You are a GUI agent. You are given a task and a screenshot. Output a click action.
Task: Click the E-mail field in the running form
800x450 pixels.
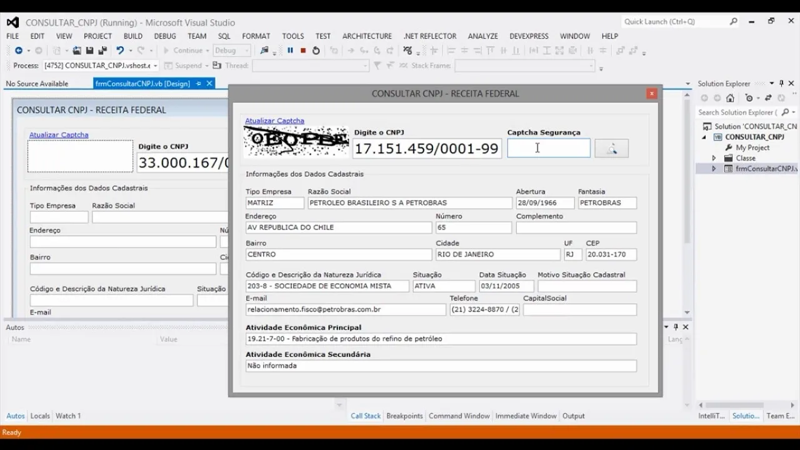tap(346, 309)
